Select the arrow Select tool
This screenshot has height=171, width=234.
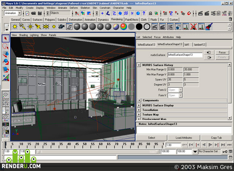pyautogui.click(x=6, y=38)
